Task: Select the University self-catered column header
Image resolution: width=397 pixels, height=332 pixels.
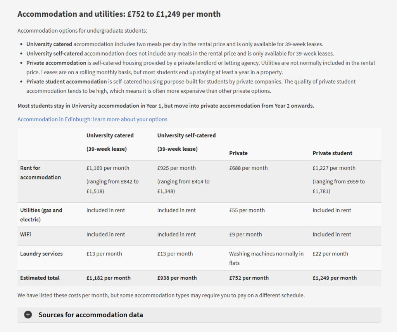Action: click(x=186, y=135)
